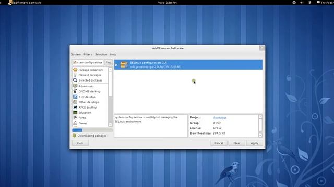Click the Other desktops icon
Image resolution: width=334 pixels, height=187 pixels.
pyautogui.click(x=75, y=102)
